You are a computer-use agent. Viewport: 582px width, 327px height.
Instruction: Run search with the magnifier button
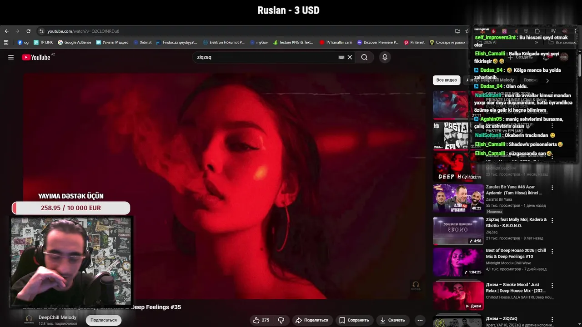click(x=364, y=57)
